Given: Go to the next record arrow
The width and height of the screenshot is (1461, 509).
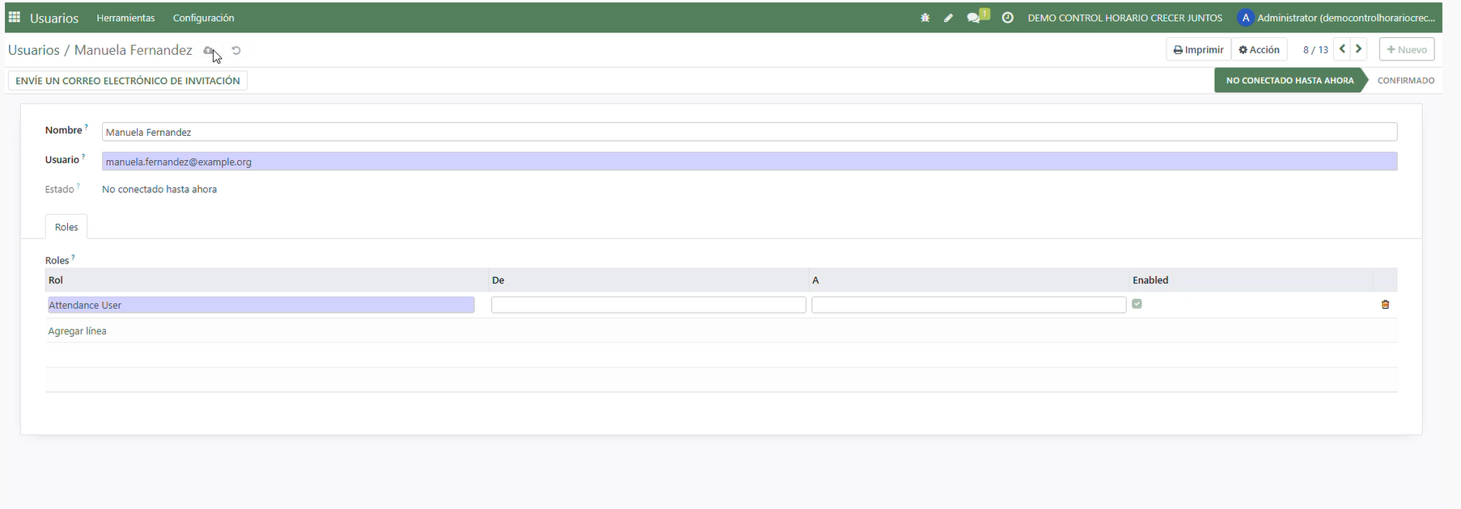Looking at the screenshot, I should (x=1359, y=49).
